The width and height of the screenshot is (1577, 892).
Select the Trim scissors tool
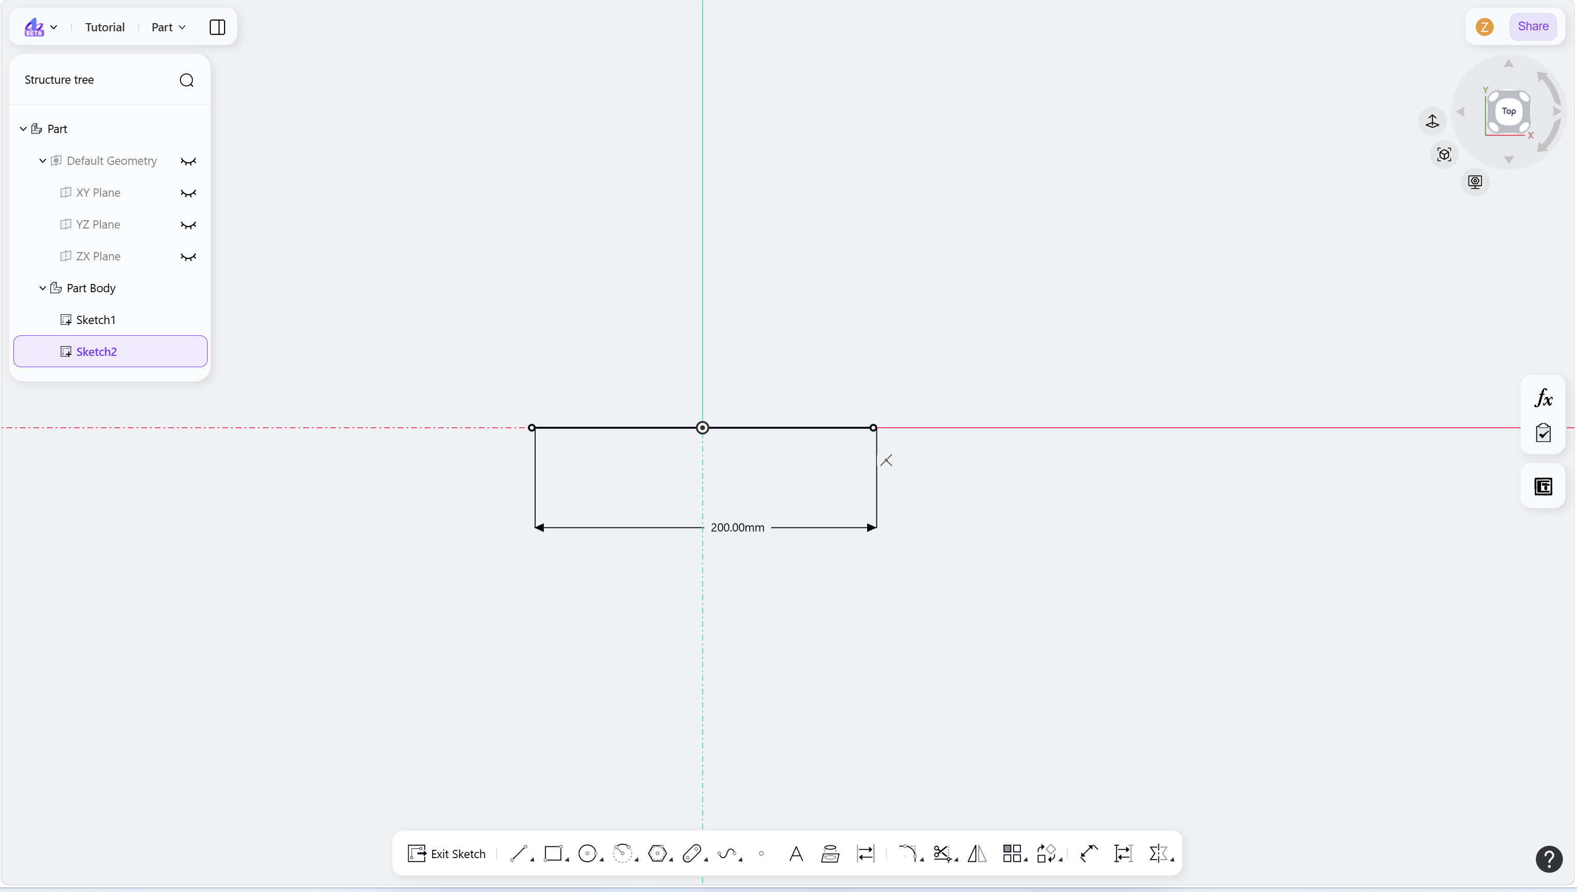point(942,853)
